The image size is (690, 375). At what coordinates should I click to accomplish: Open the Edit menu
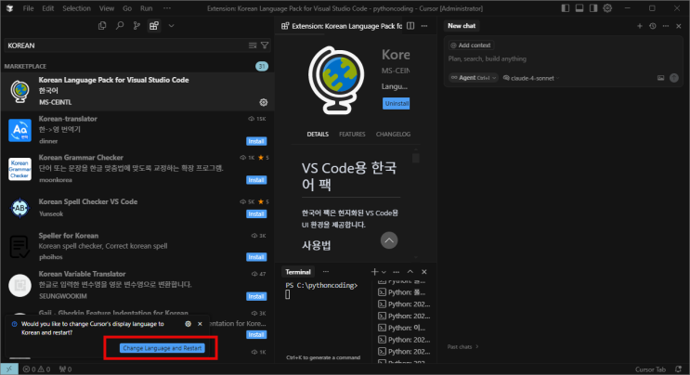coord(48,8)
